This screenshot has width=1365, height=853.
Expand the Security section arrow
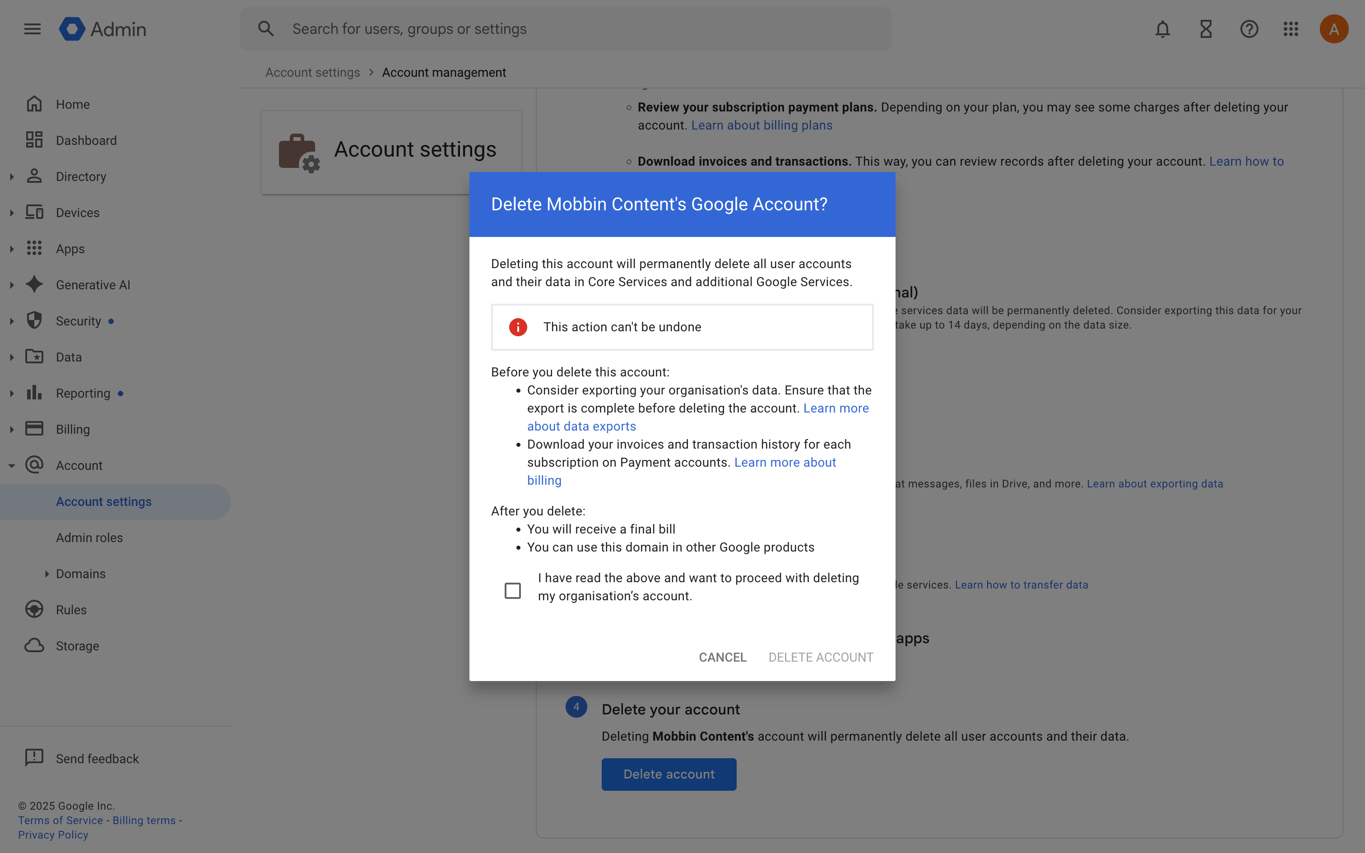tap(12, 321)
